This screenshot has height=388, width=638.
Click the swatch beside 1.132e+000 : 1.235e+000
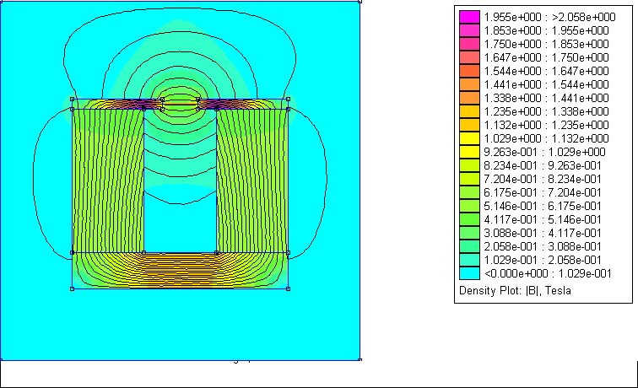click(x=469, y=125)
